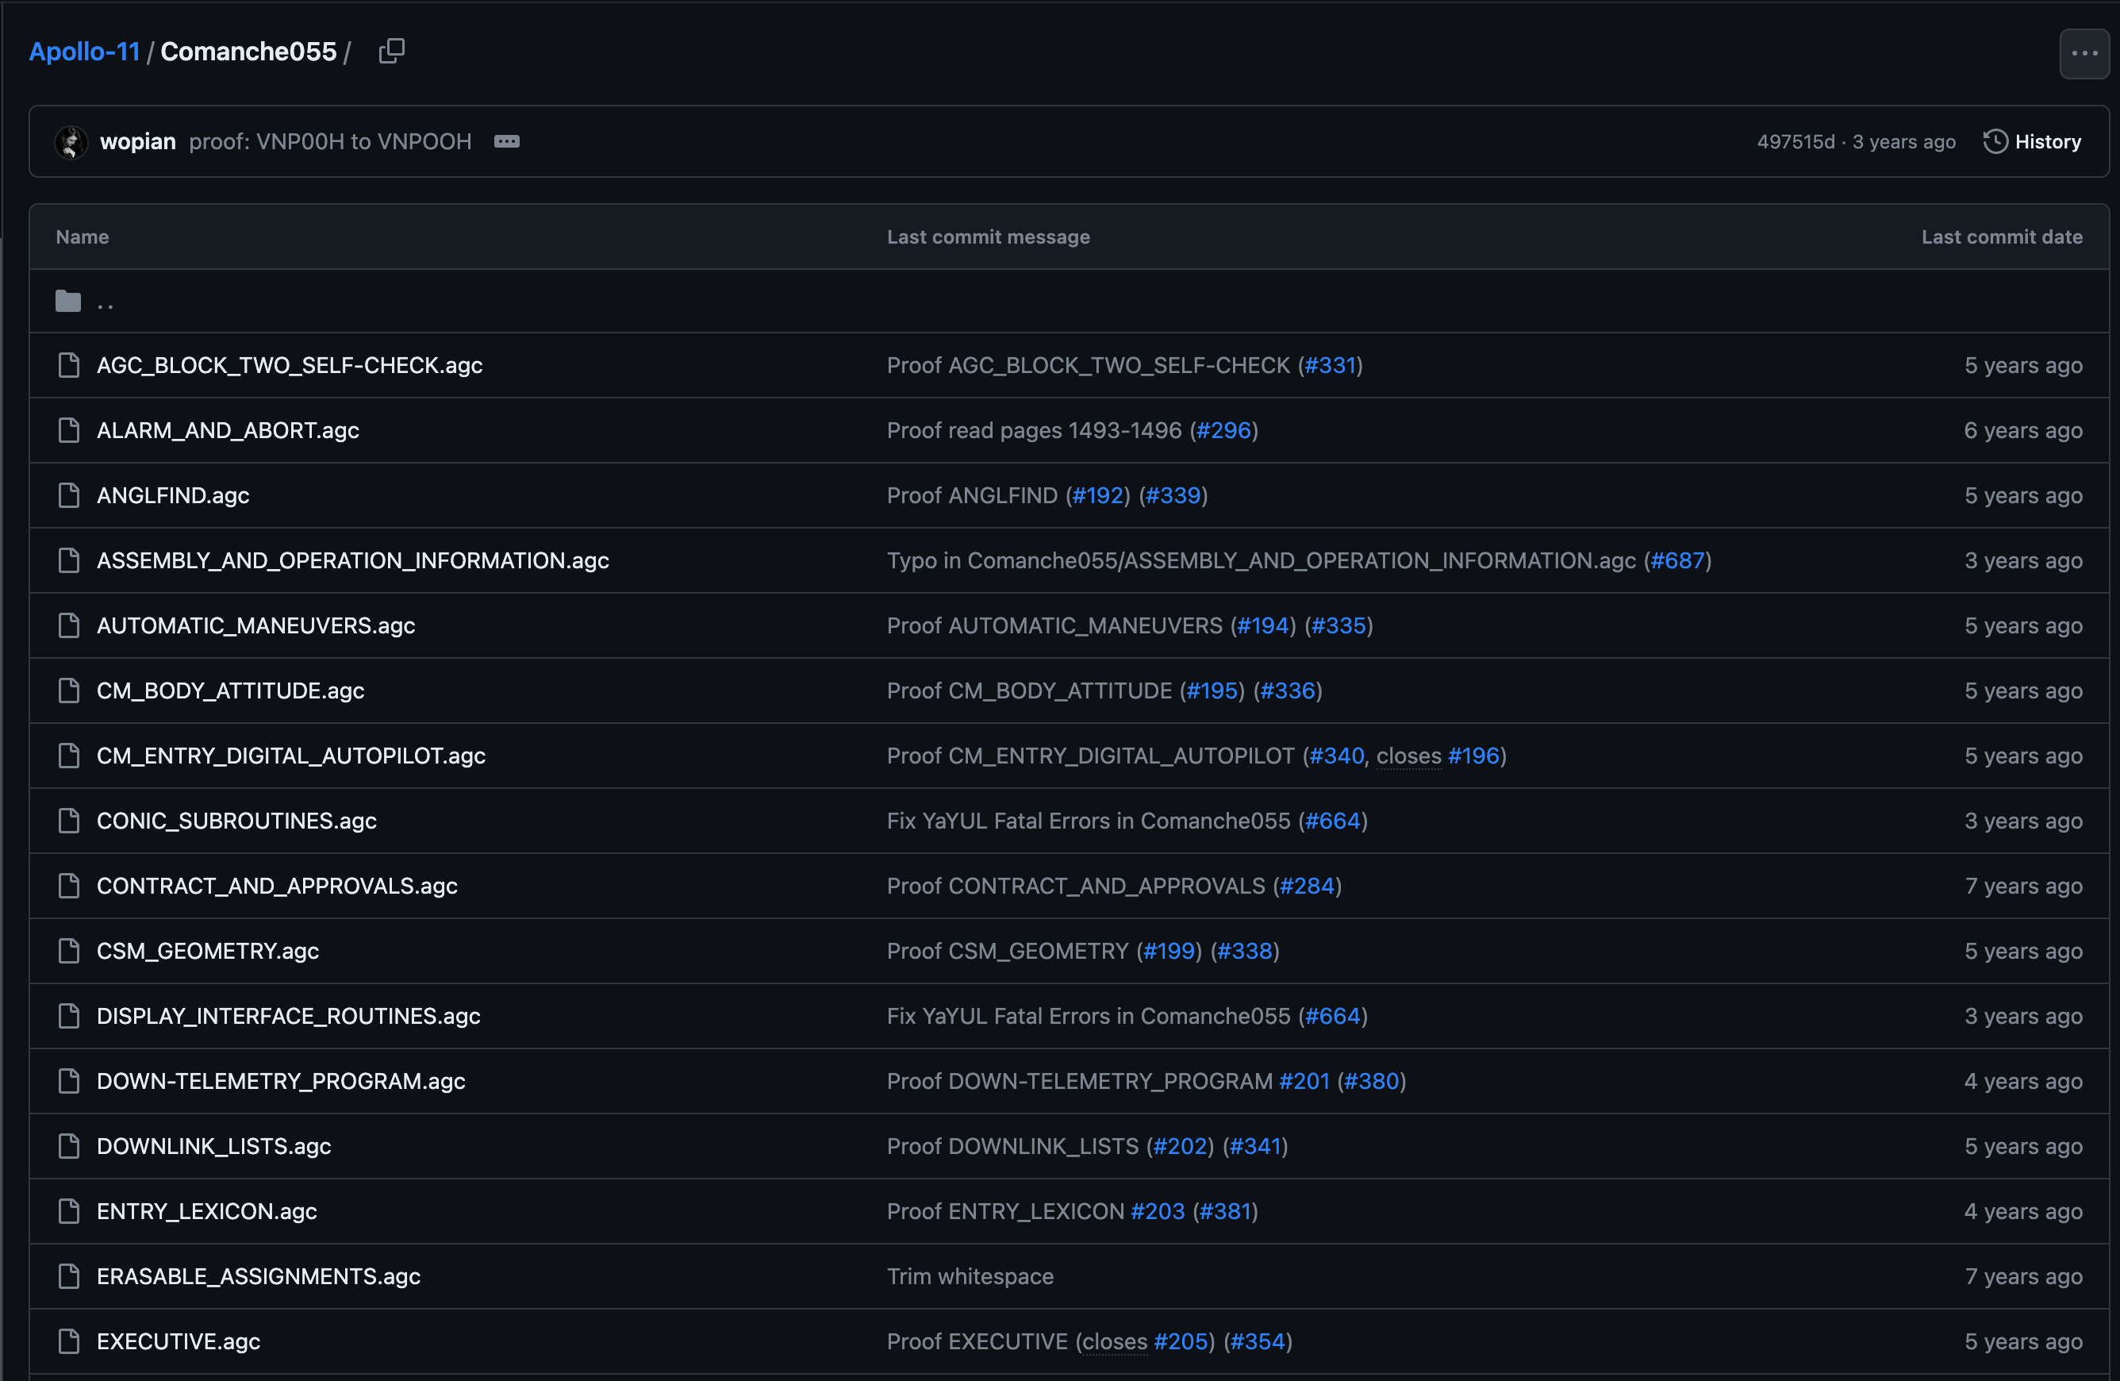2120x1381 pixels.
Task: Navigate to Apollo-11 breadcrumb
Action: click(x=85, y=52)
